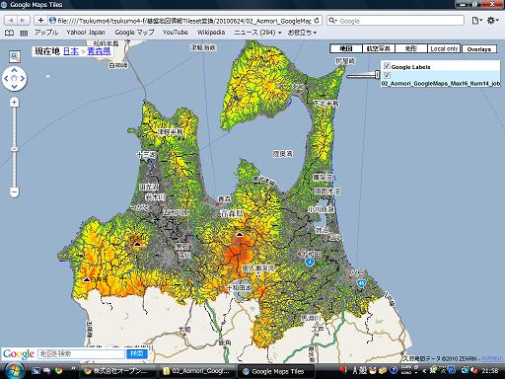Switch to the 地形 terrain view
505x379 pixels.
click(x=411, y=48)
